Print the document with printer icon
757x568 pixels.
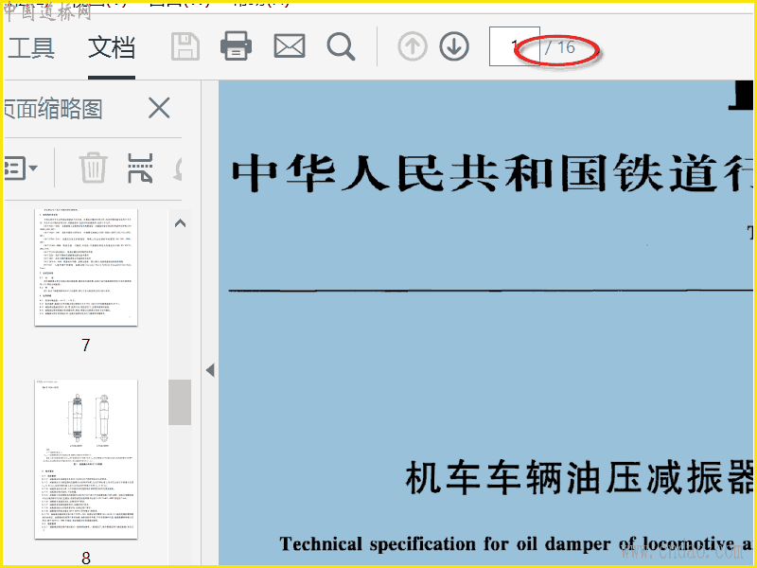coord(236,46)
